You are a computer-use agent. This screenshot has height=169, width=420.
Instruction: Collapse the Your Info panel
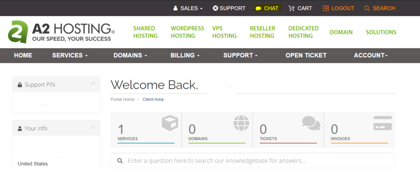click(93, 127)
